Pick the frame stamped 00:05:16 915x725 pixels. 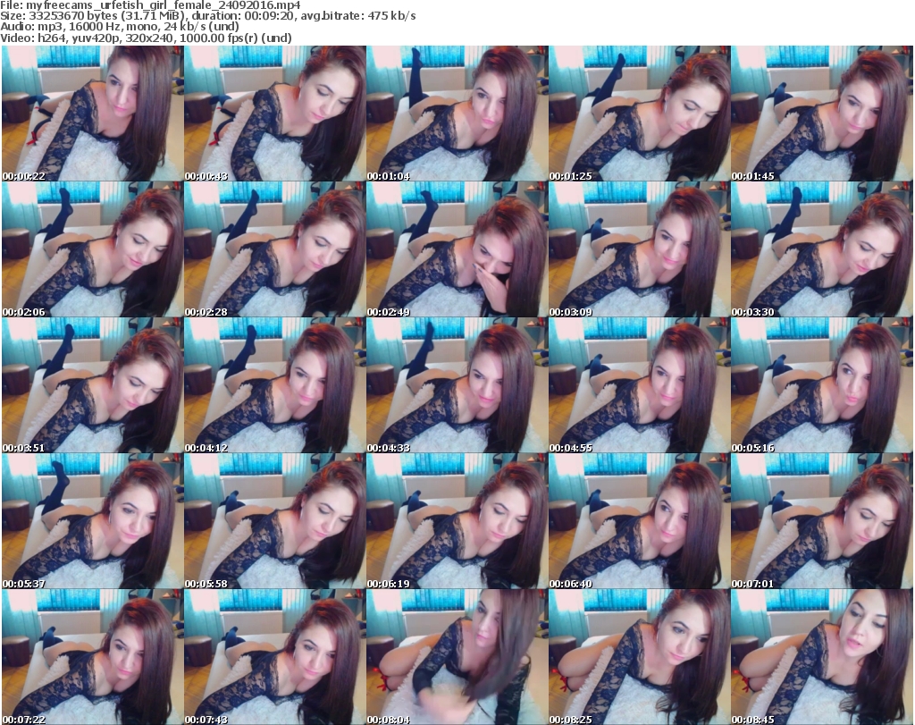point(822,385)
